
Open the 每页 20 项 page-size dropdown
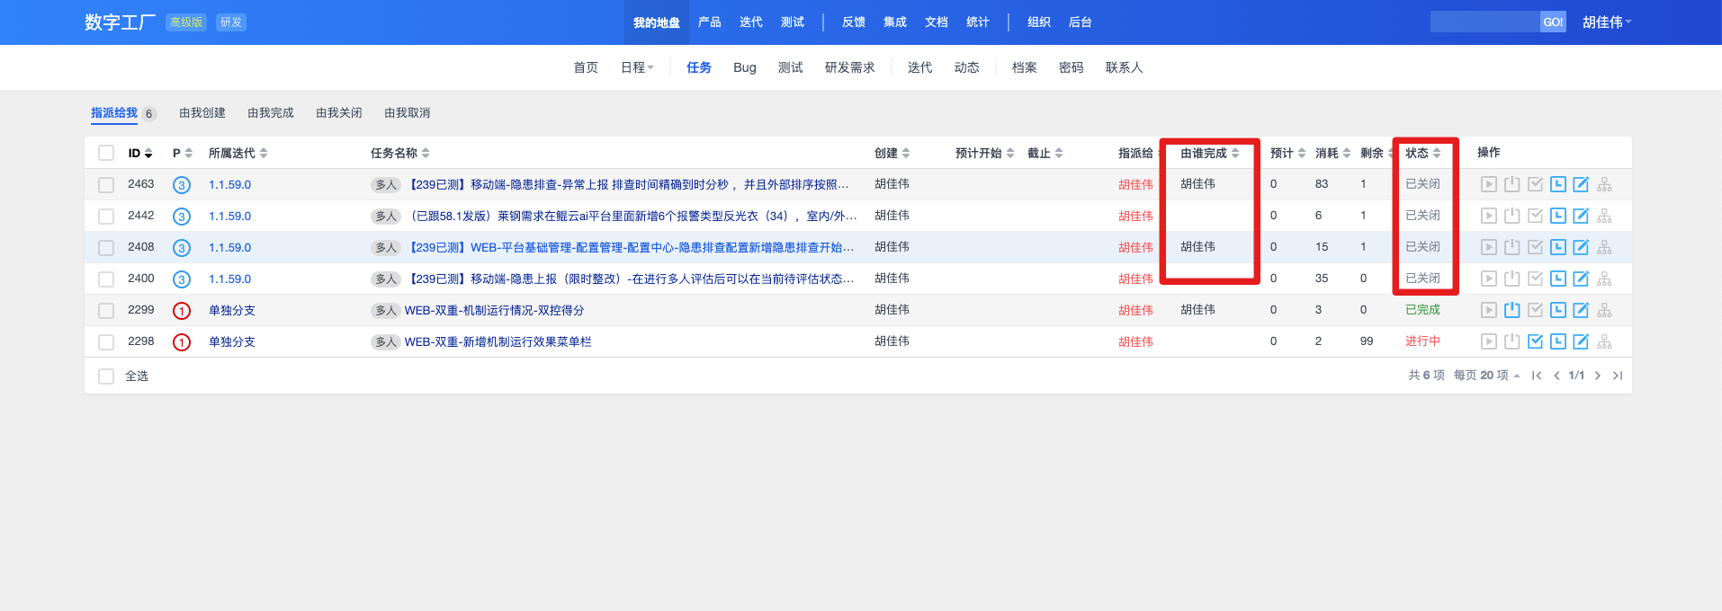click(x=1486, y=376)
